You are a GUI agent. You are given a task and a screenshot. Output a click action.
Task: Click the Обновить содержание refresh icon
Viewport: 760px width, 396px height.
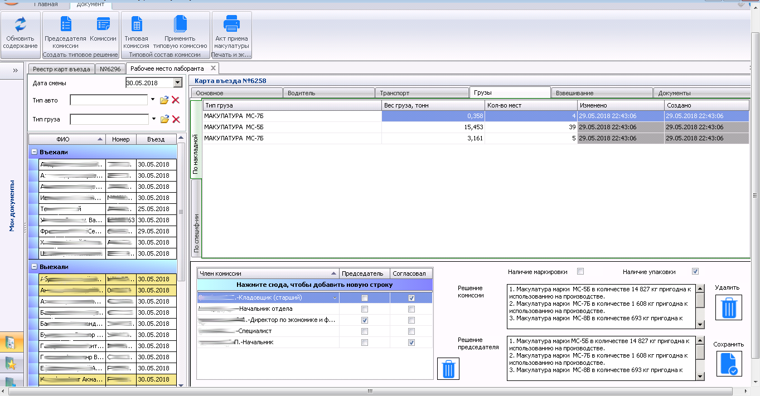pyautogui.click(x=20, y=25)
